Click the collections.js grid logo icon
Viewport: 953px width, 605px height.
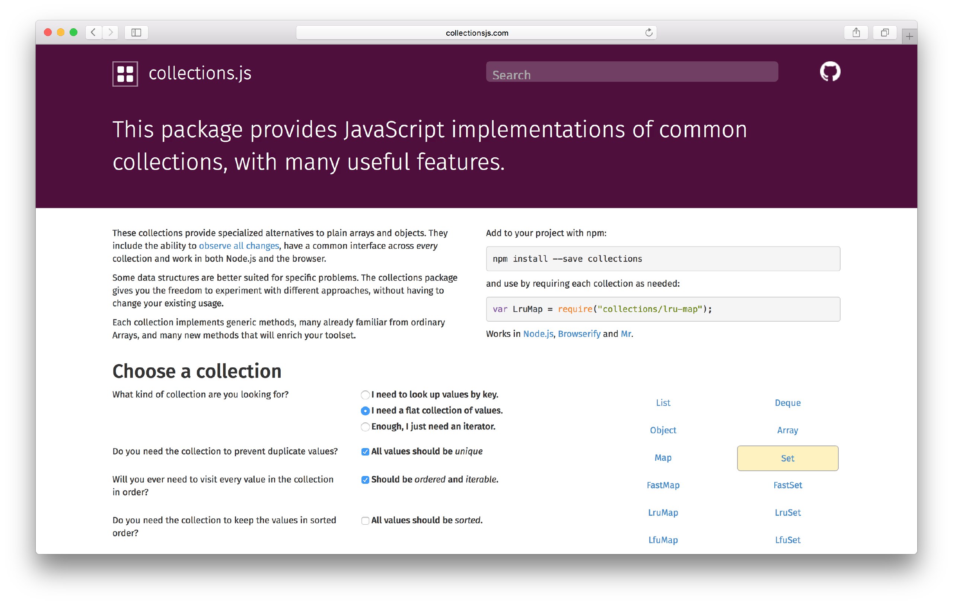pos(125,74)
